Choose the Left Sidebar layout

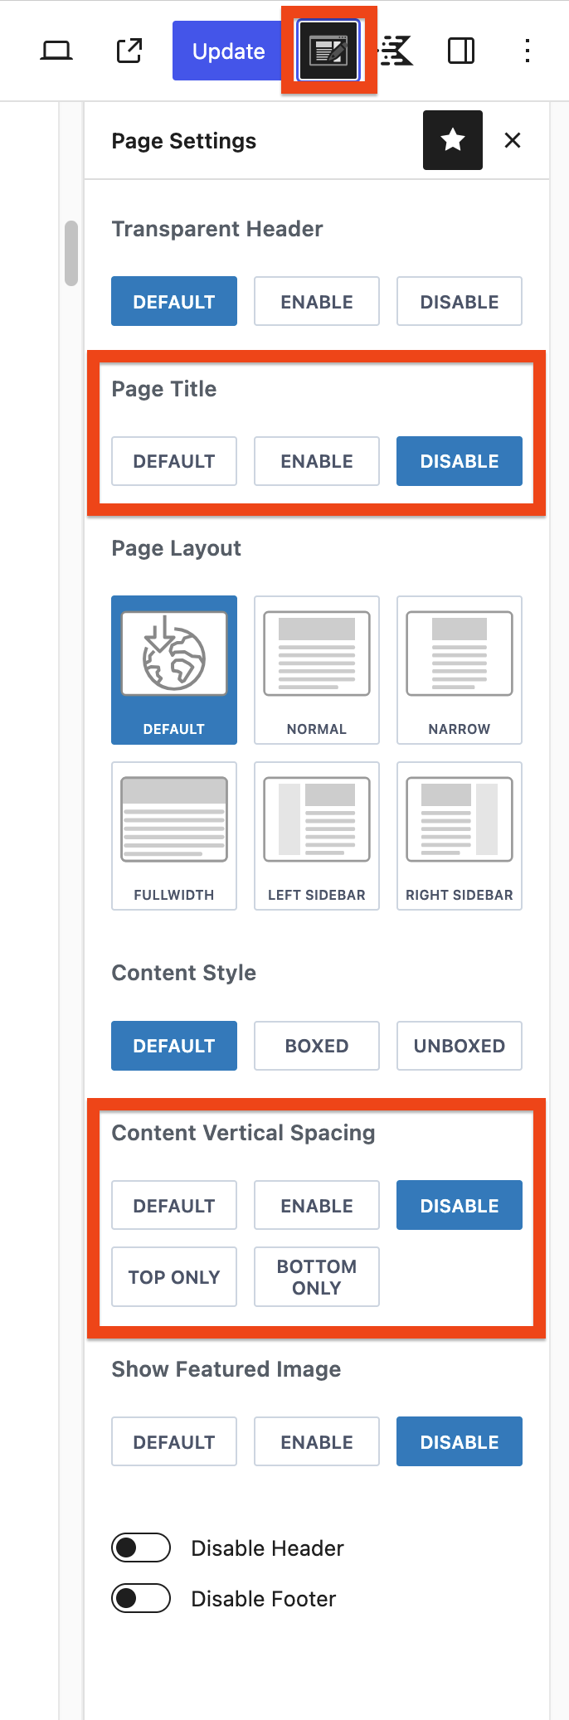pos(317,835)
